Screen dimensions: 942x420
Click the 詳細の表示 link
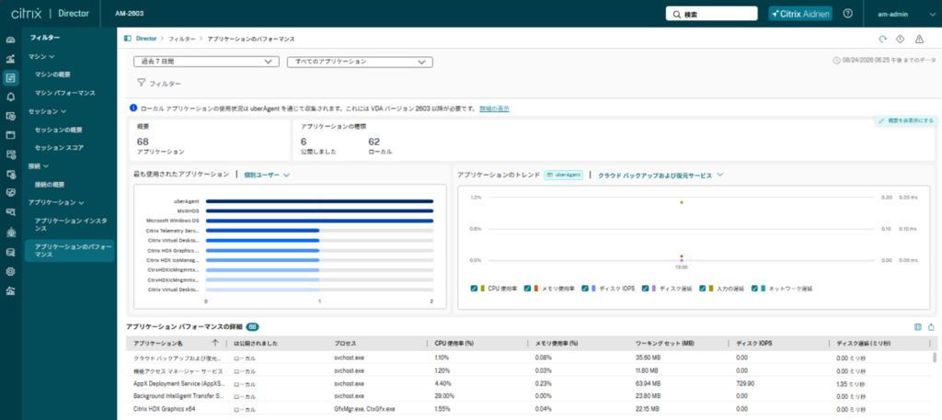coord(494,108)
